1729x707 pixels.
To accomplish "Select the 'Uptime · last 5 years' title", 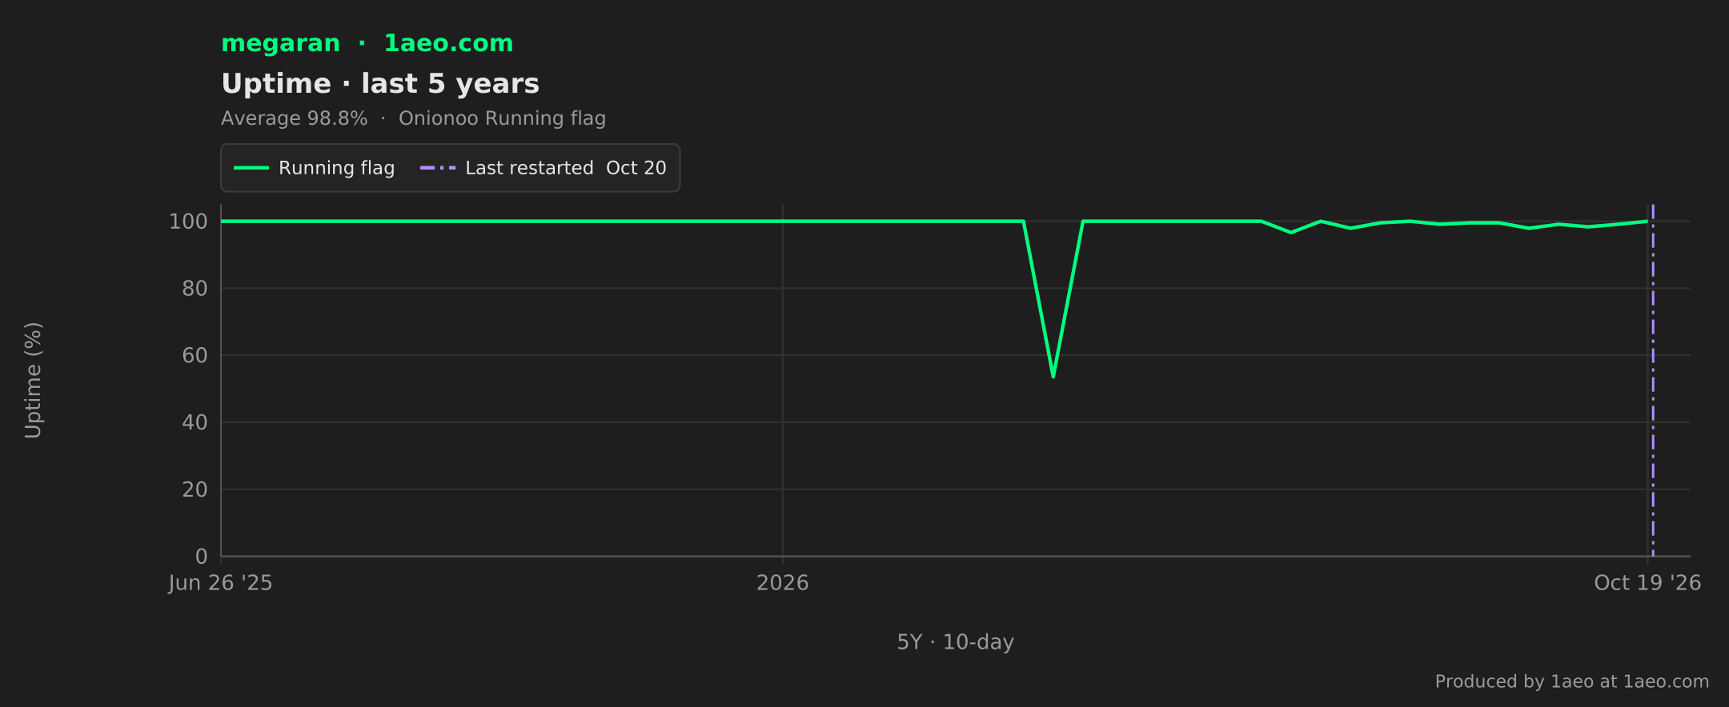I will (x=380, y=84).
